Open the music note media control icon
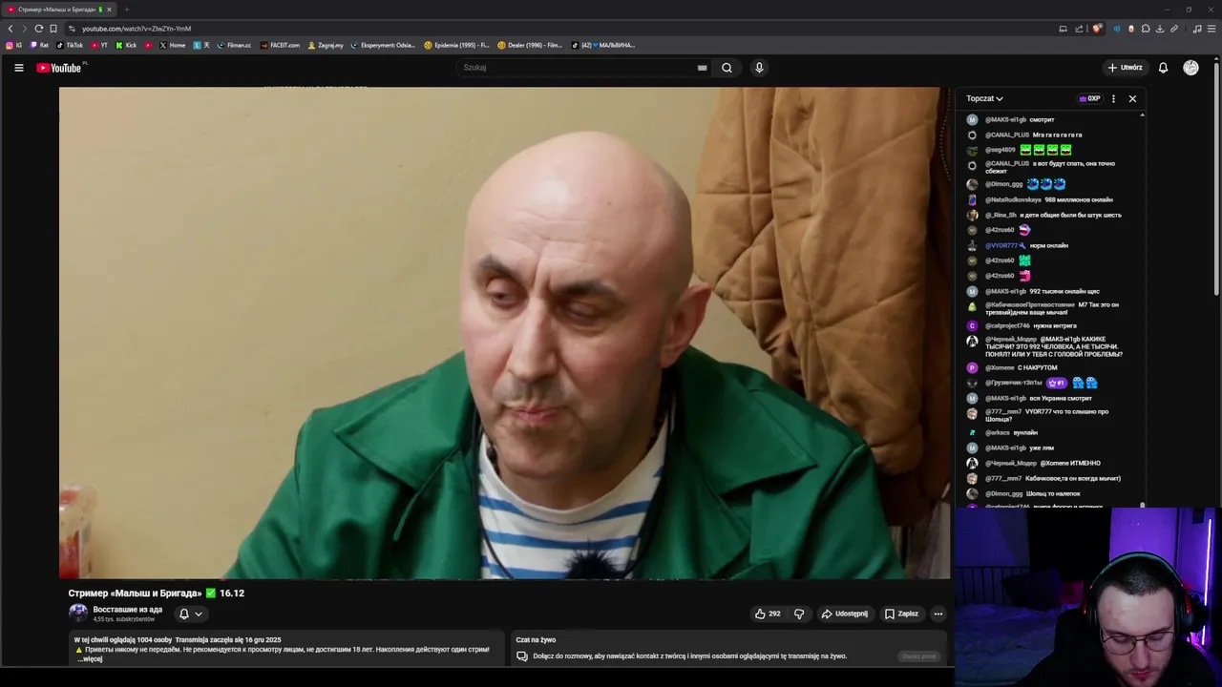This screenshot has width=1222, height=687. point(1197,29)
